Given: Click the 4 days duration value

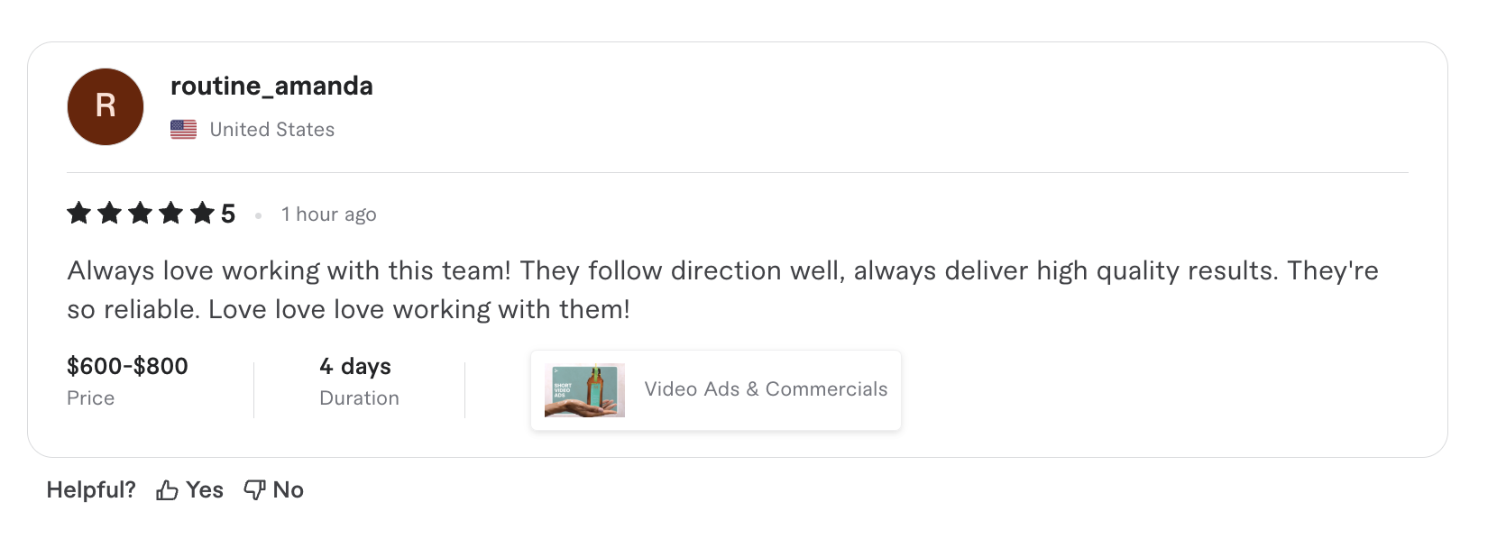Looking at the screenshot, I should [355, 367].
